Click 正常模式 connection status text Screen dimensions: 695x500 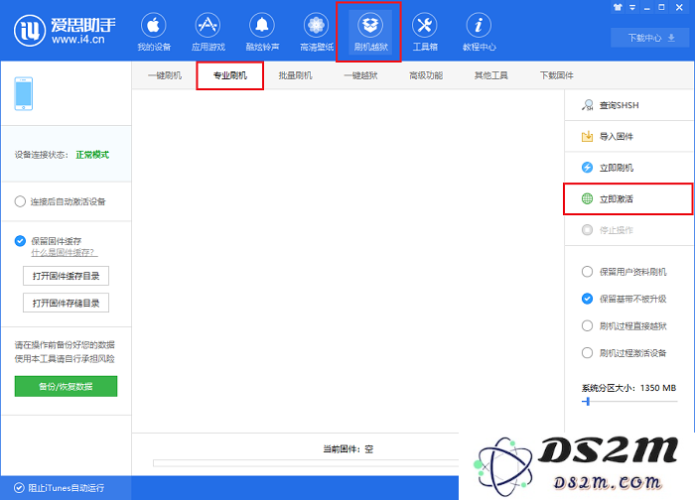coord(92,155)
